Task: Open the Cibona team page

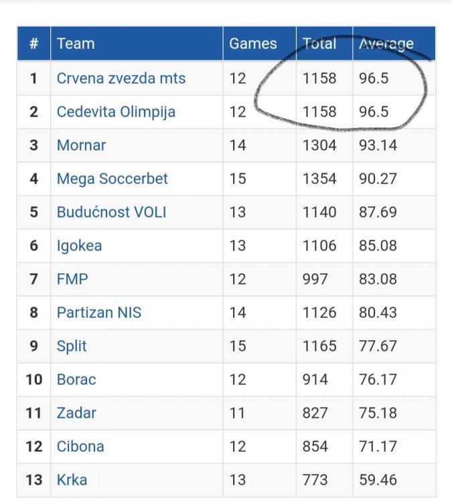Action: point(80,446)
